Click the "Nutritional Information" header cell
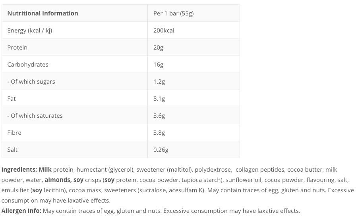 pos(43,13)
